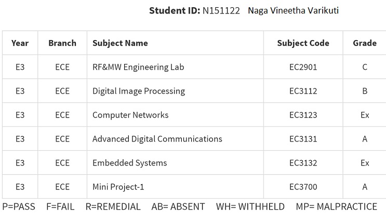
Task: Click the Year column header
Action: click(20, 43)
